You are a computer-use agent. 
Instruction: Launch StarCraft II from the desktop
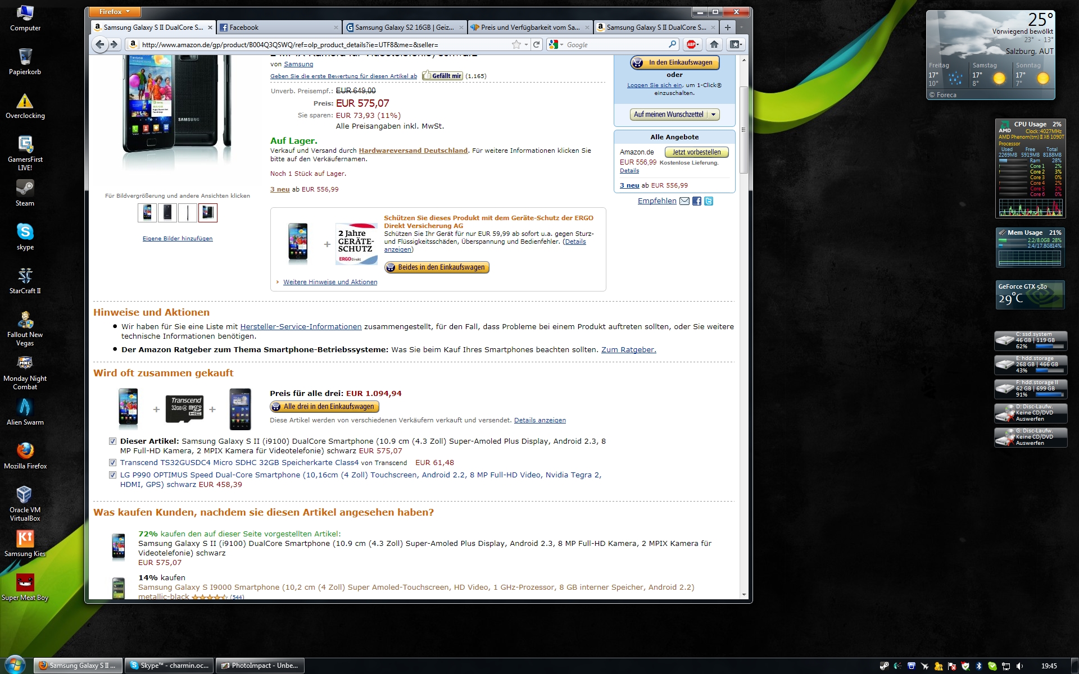[25, 281]
